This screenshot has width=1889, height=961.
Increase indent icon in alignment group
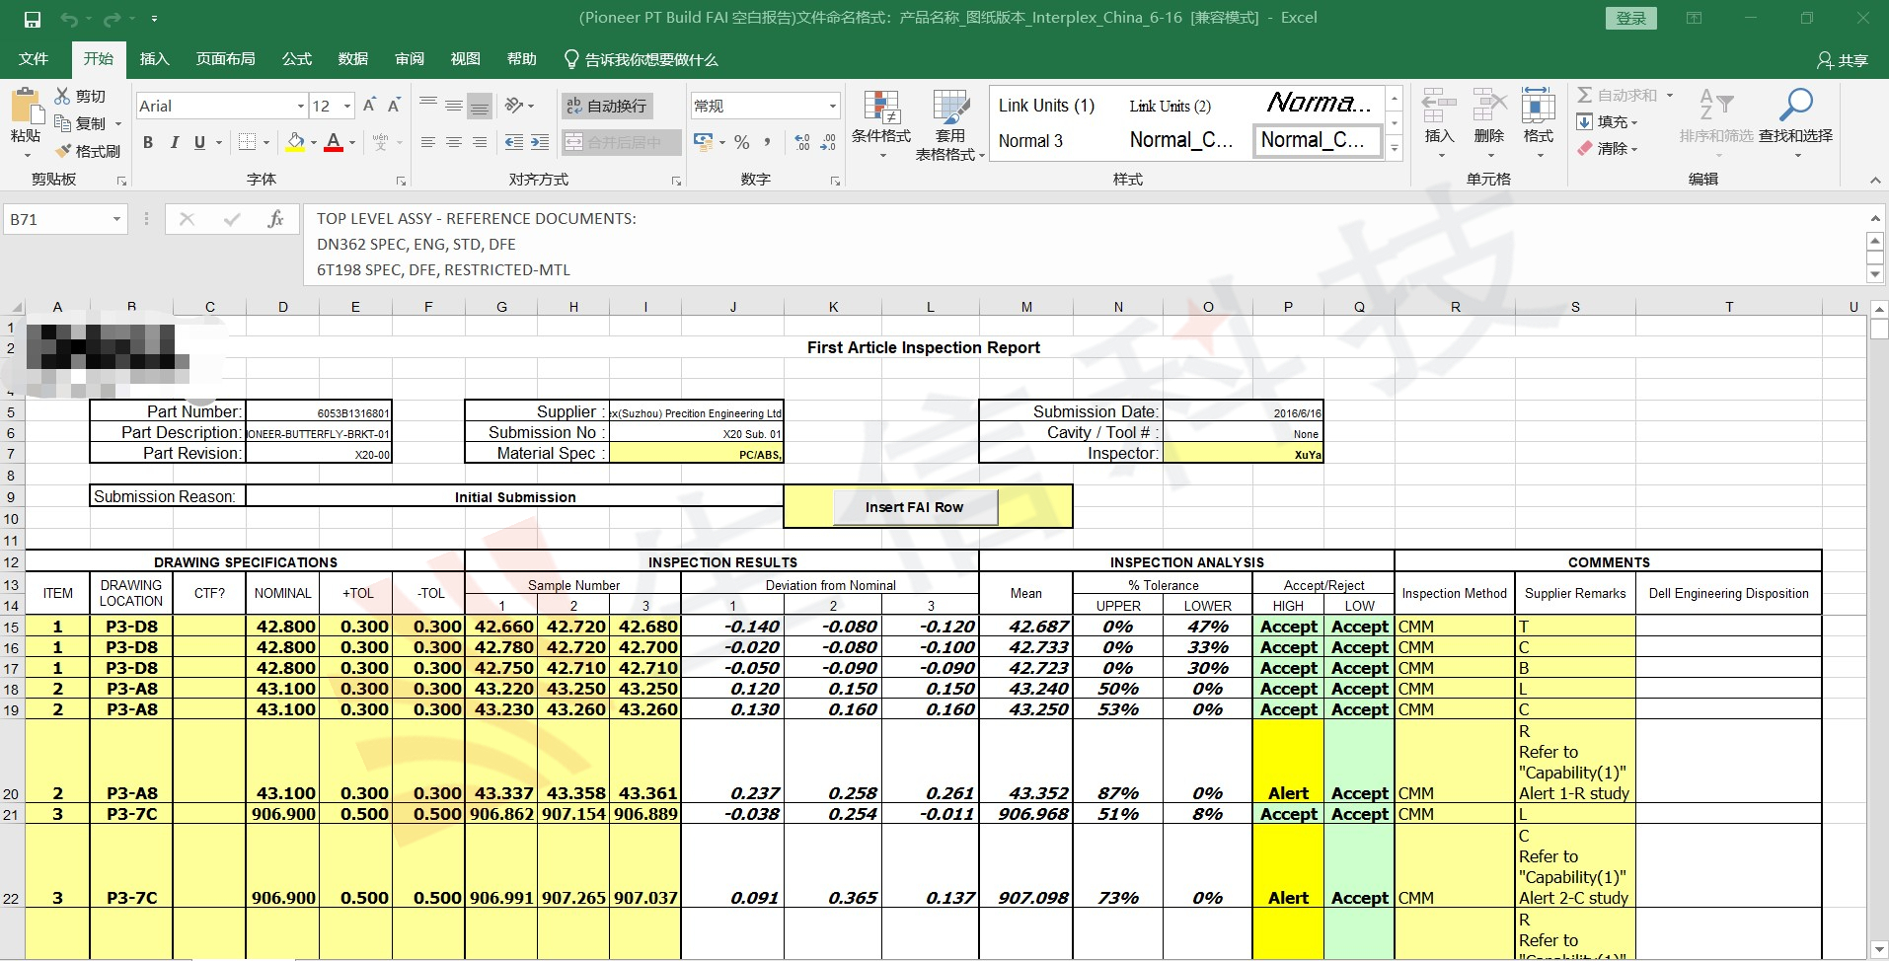[x=540, y=142]
